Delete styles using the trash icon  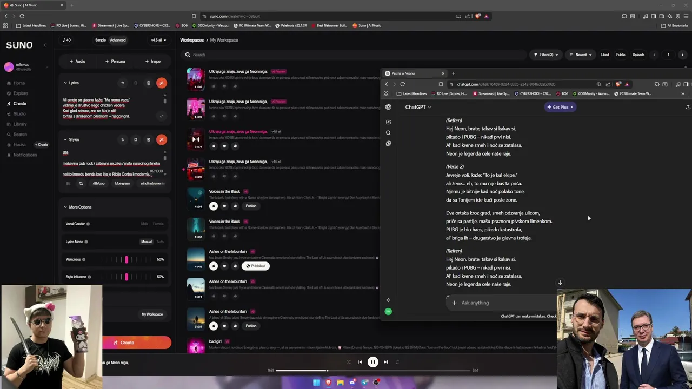click(149, 139)
